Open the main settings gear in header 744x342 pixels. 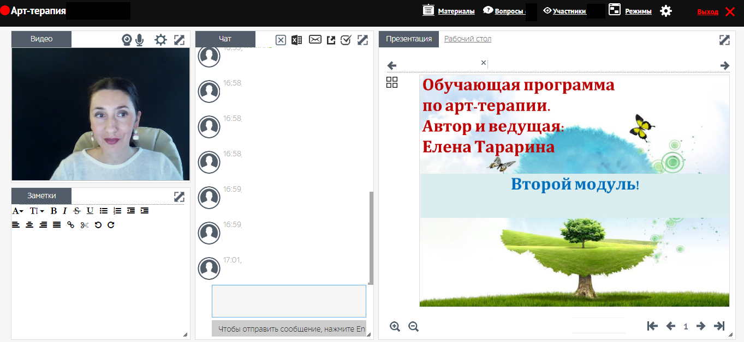click(x=666, y=11)
